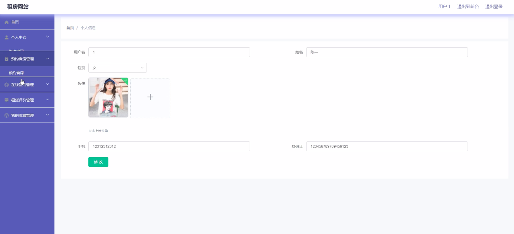Viewport: 514px width, 234px height.
Task: Focus the 姓名 input field
Action: coord(387,52)
